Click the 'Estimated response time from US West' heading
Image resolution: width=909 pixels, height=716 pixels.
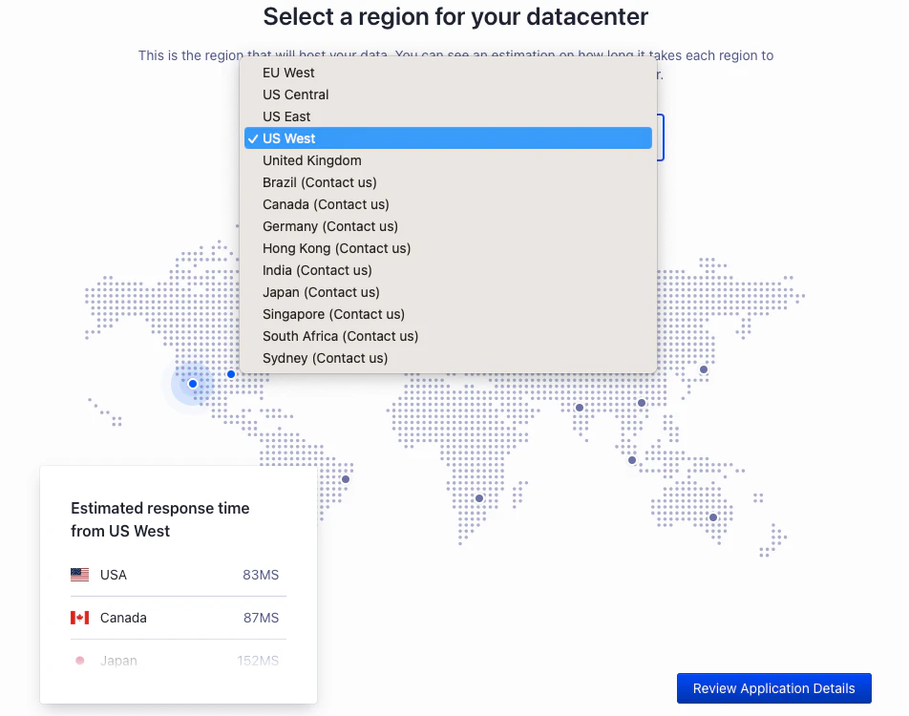pyautogui.click(x=160, y=519)
